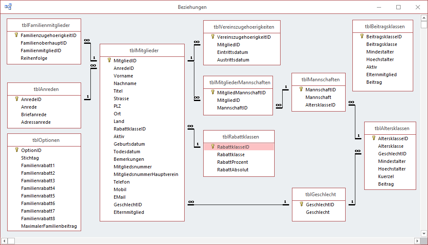Screen dimensions: 428x245
Task: Click the vertical scrollbar down arrow
Action: coord(424,233)
